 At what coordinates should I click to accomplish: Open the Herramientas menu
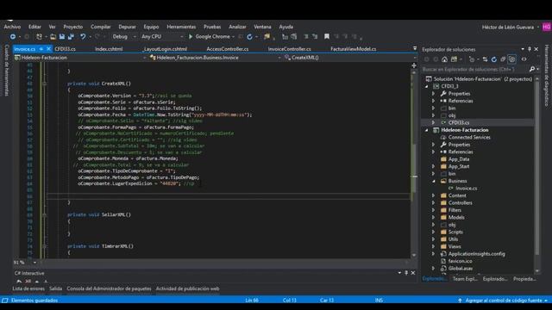[181, 27]
